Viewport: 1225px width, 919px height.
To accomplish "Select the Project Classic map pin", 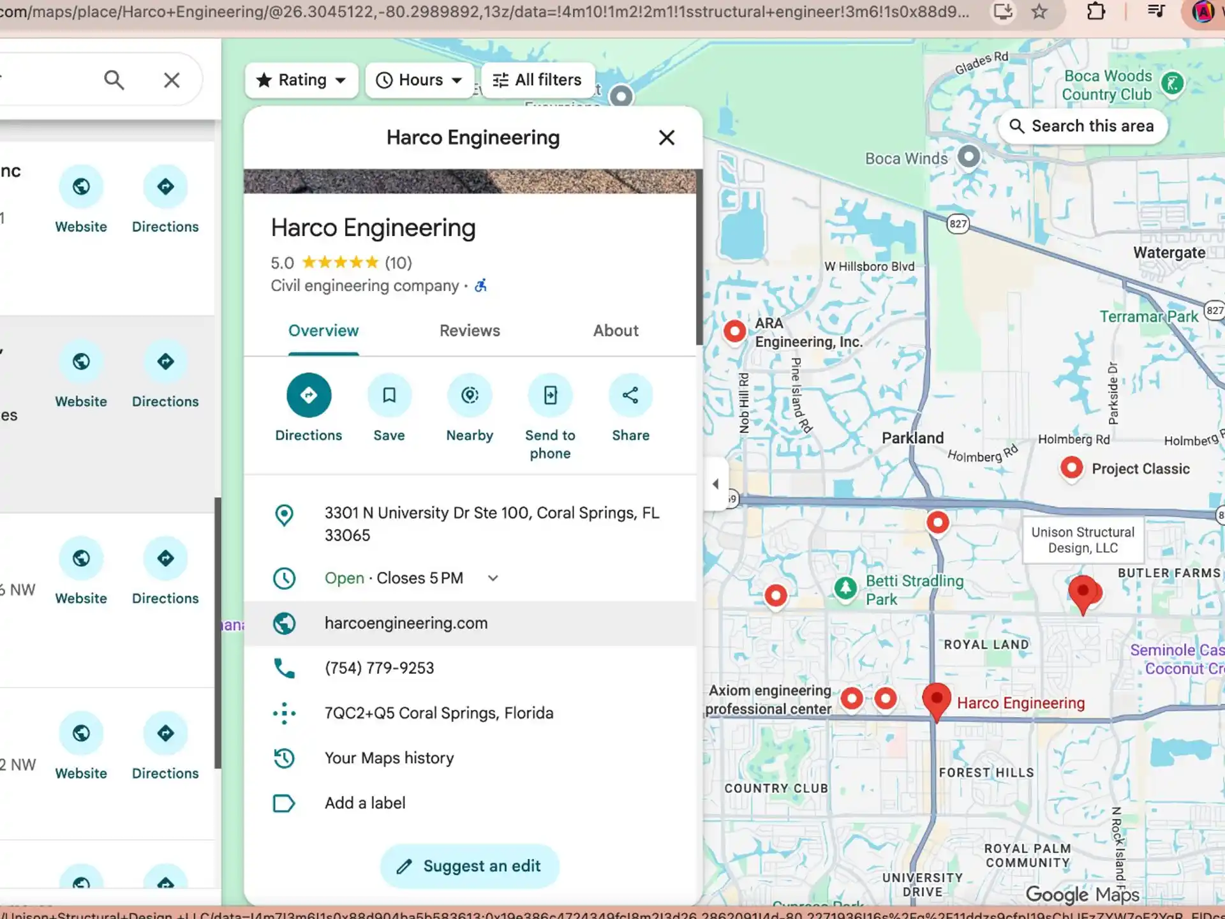I will pos(1072,468).
